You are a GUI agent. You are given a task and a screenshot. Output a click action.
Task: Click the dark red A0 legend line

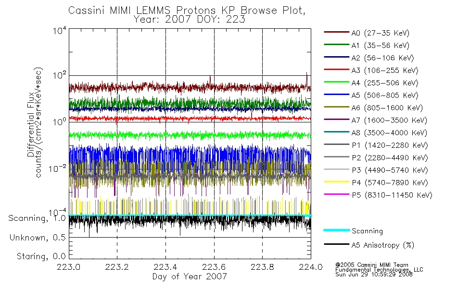[337, 32]
